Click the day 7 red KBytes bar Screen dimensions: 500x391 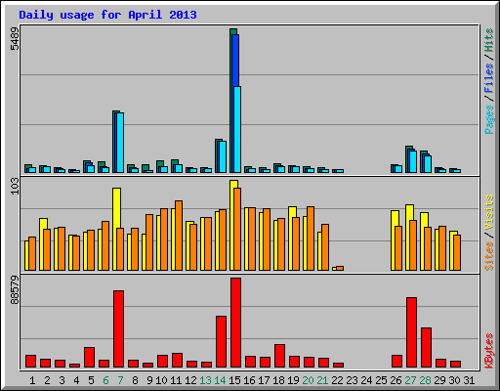click(x=118, y=329)
